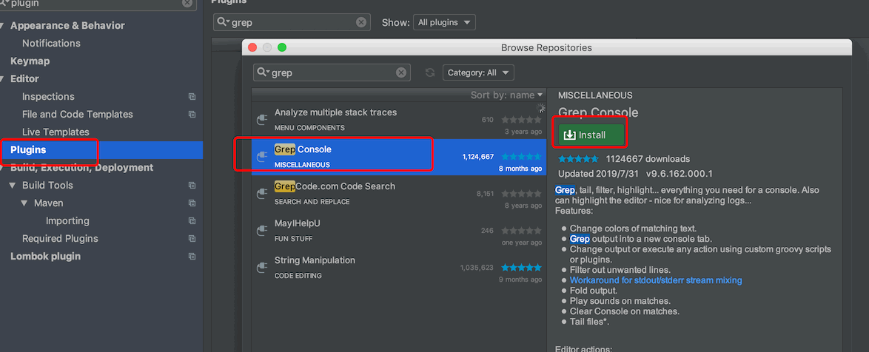This screenshot has height=352, width=869.
Task: Close the Browse Repositories window
Action: click(252, 47)
